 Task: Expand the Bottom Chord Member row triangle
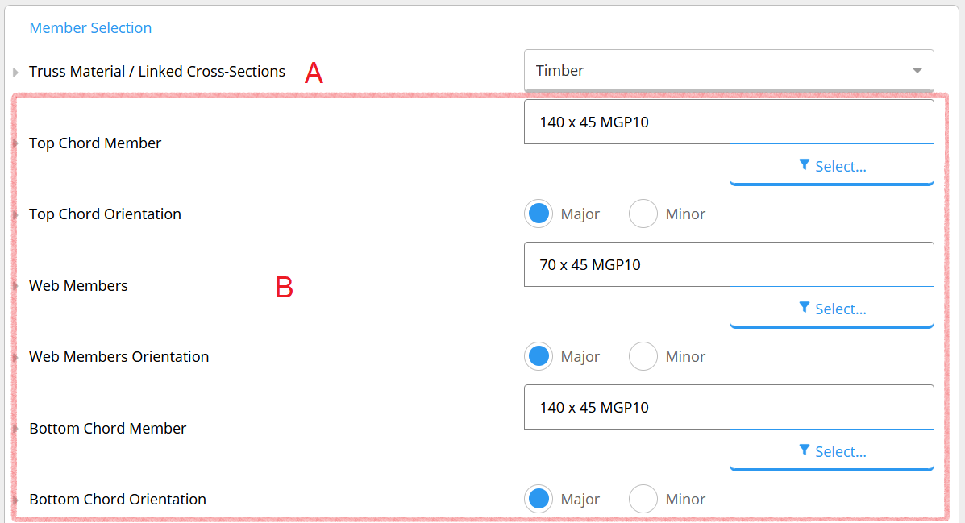15,429
